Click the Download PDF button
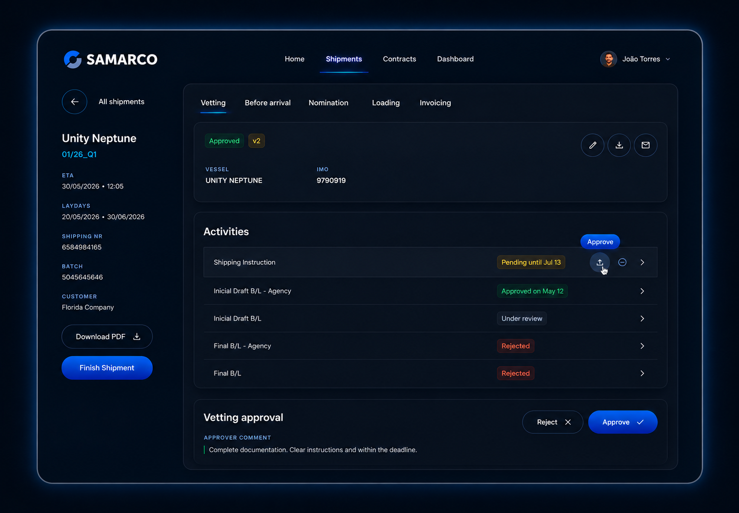The image size is (739, 513). pyautogui.click(x=107, y=337)
